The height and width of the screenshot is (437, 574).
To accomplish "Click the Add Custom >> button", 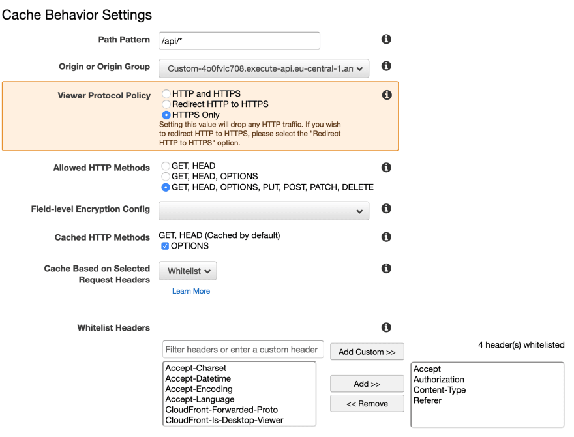I will pos(367,352).
